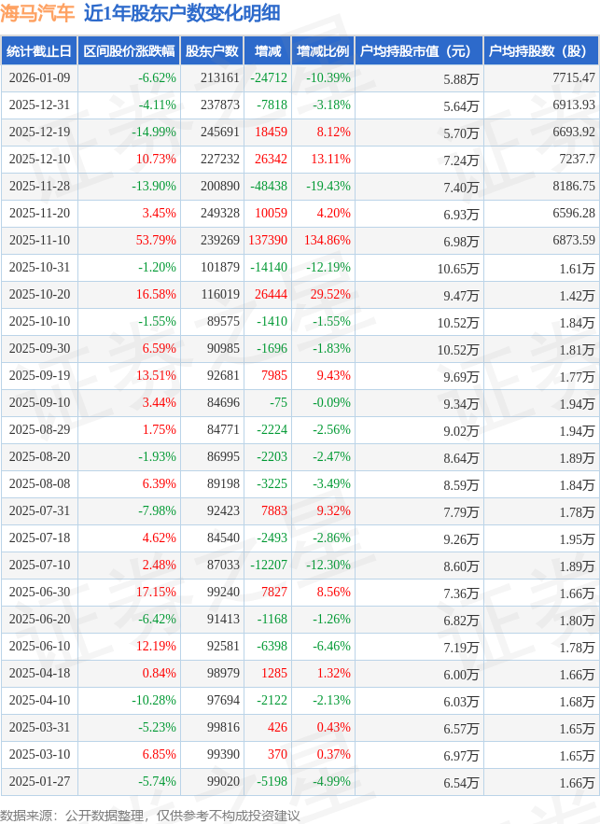
Task: Click the 户均持股数（股） column header
Action: (539, 51)
